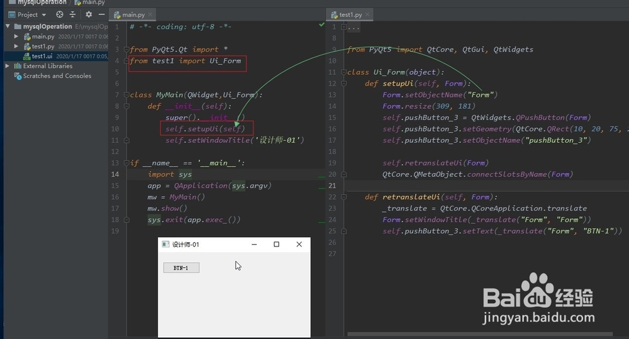Select test1.py in project tree
This screenshot has height=339, width=629.
click(x=43, y=46)
